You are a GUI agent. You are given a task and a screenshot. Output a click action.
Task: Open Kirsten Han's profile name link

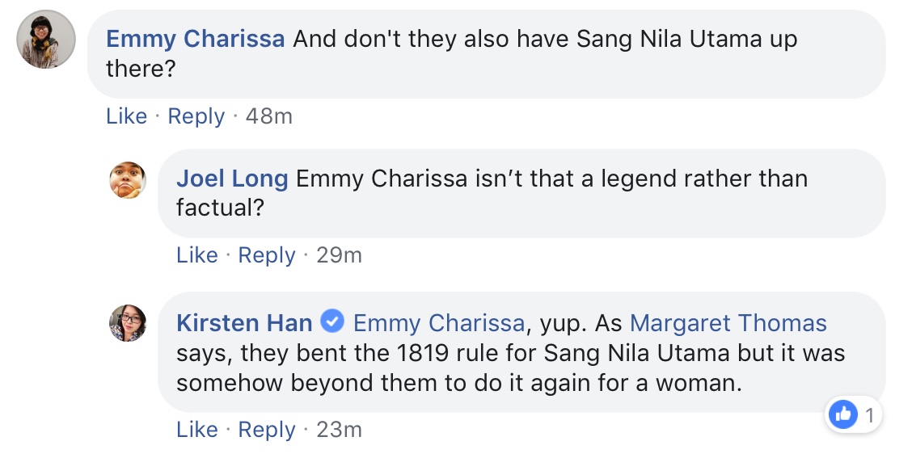(x=244, y=323)
